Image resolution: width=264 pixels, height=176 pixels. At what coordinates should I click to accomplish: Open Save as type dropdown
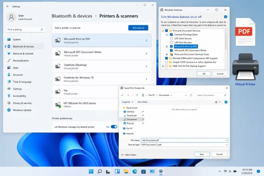184,145
